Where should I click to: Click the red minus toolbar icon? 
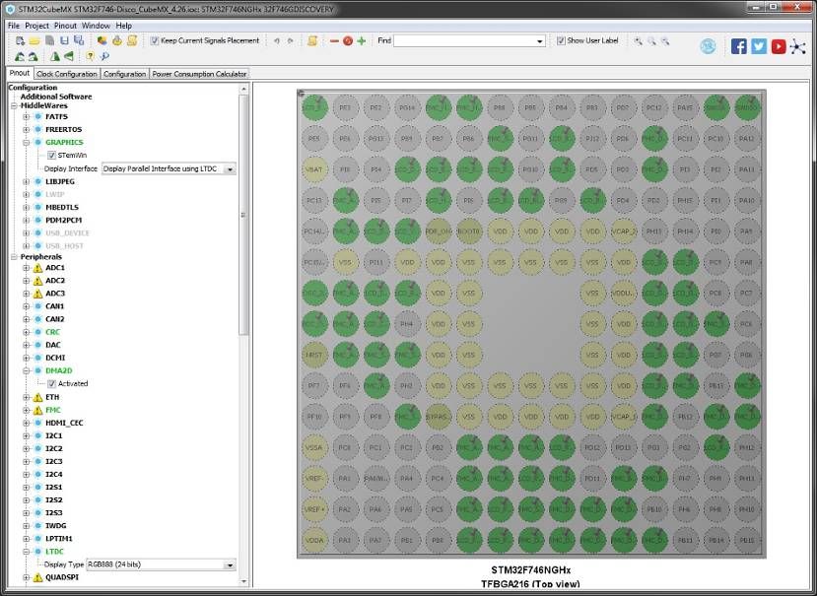334,40
